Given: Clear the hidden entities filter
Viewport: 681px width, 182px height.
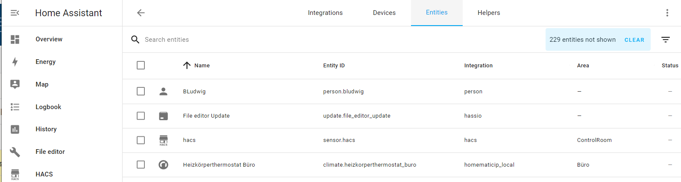Looking at the screenshot, I should [x=634, y=40].
